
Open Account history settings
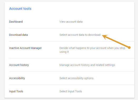19,65
